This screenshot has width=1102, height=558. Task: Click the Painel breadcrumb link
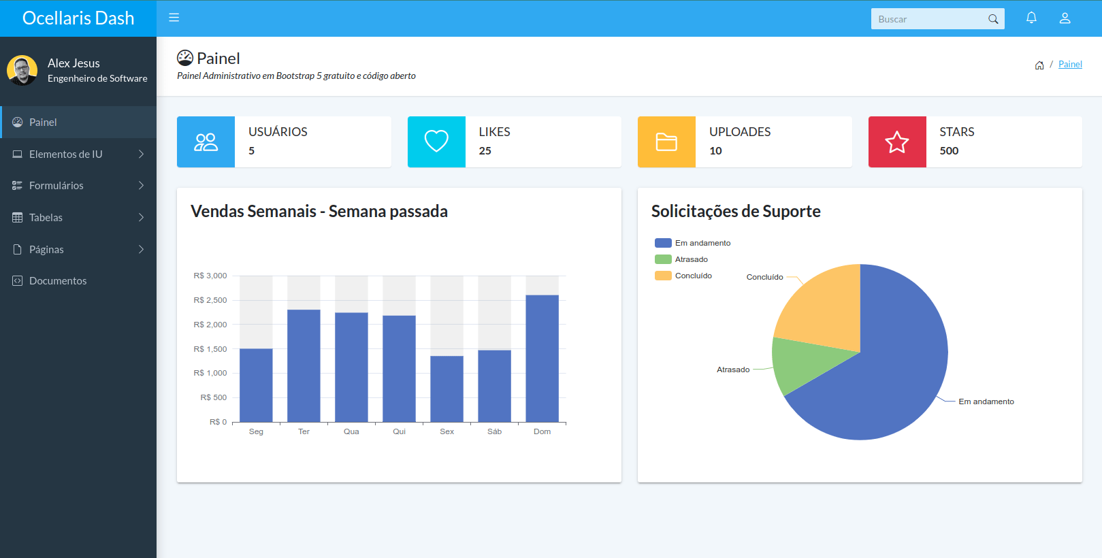pyautogui.click(x=1070, y=65)
